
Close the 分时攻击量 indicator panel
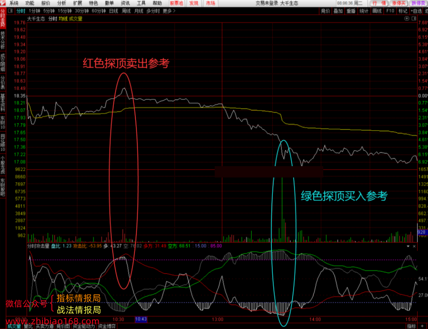(x=414, y=246)
